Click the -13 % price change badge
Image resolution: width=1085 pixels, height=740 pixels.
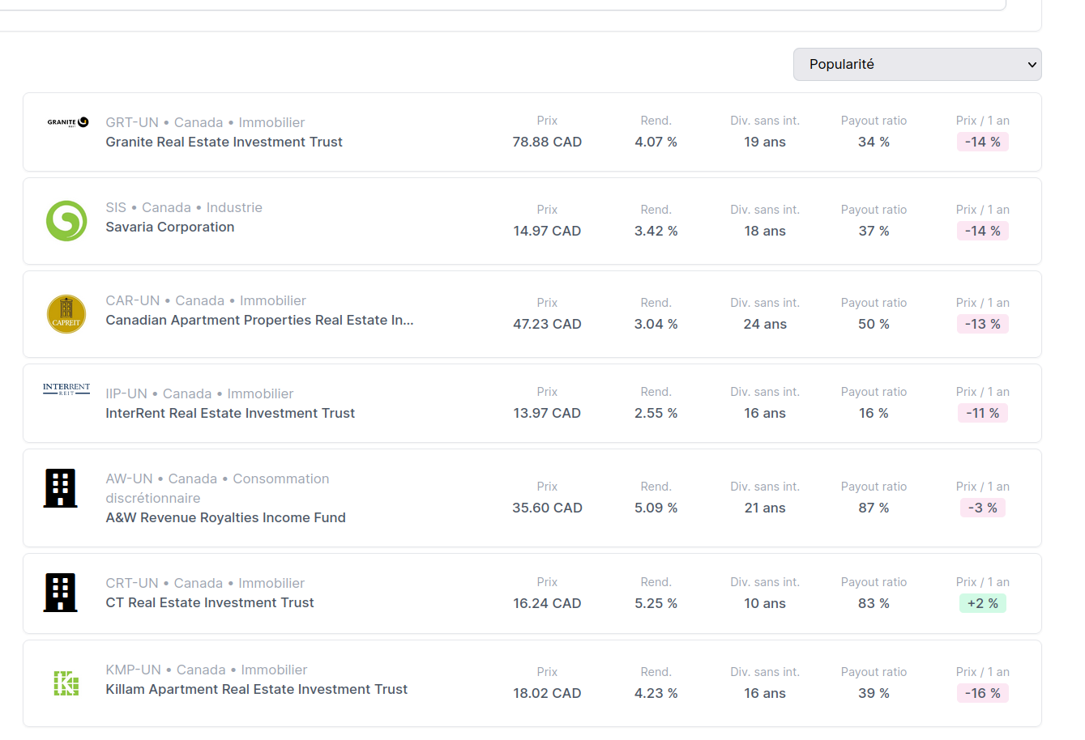[x=982, y=324]
